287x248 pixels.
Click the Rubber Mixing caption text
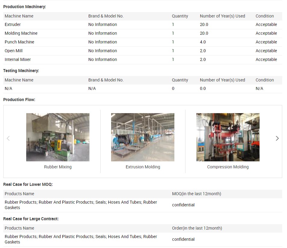click(x=58, y=167)
